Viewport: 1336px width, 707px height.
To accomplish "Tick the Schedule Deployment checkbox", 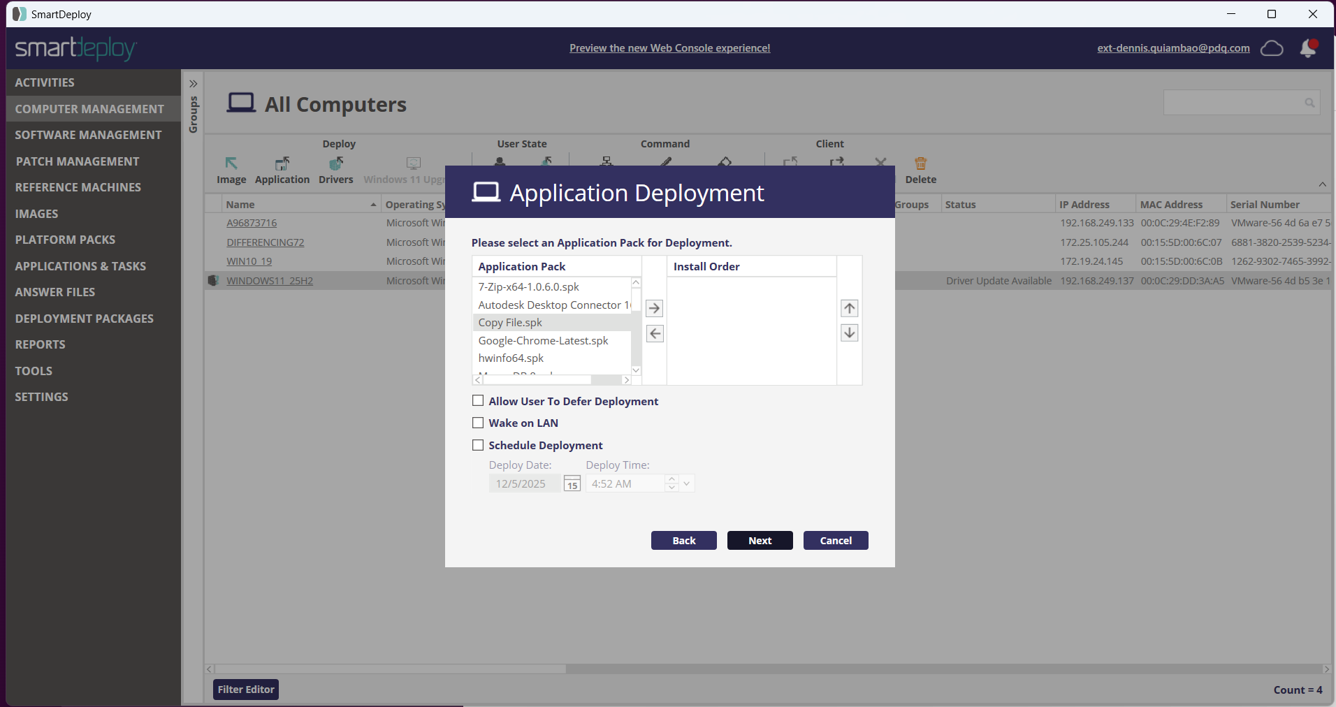I will coord(478,445).
